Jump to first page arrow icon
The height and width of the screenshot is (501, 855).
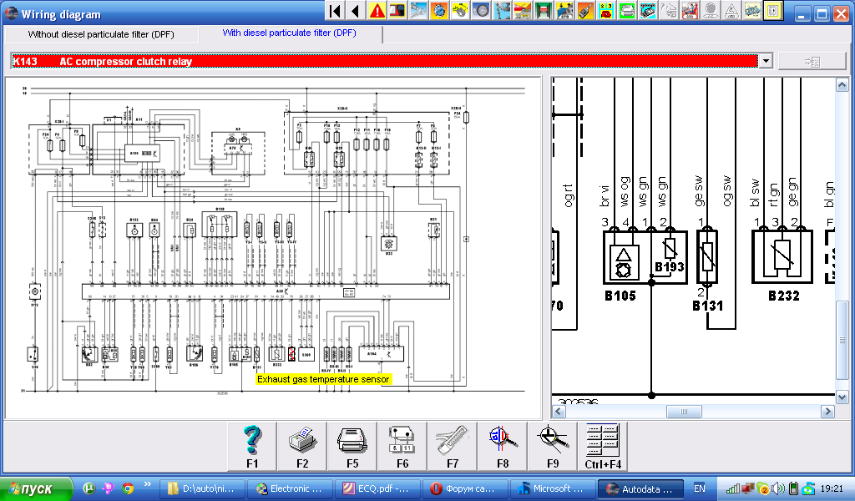[x=336, y=11]
